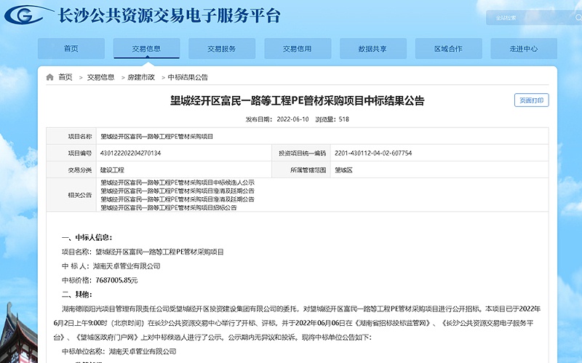This screenshot has width=582, height=363.
Task: Switch to the 交易信息 navigation tab
Action: tap(146, 49)
